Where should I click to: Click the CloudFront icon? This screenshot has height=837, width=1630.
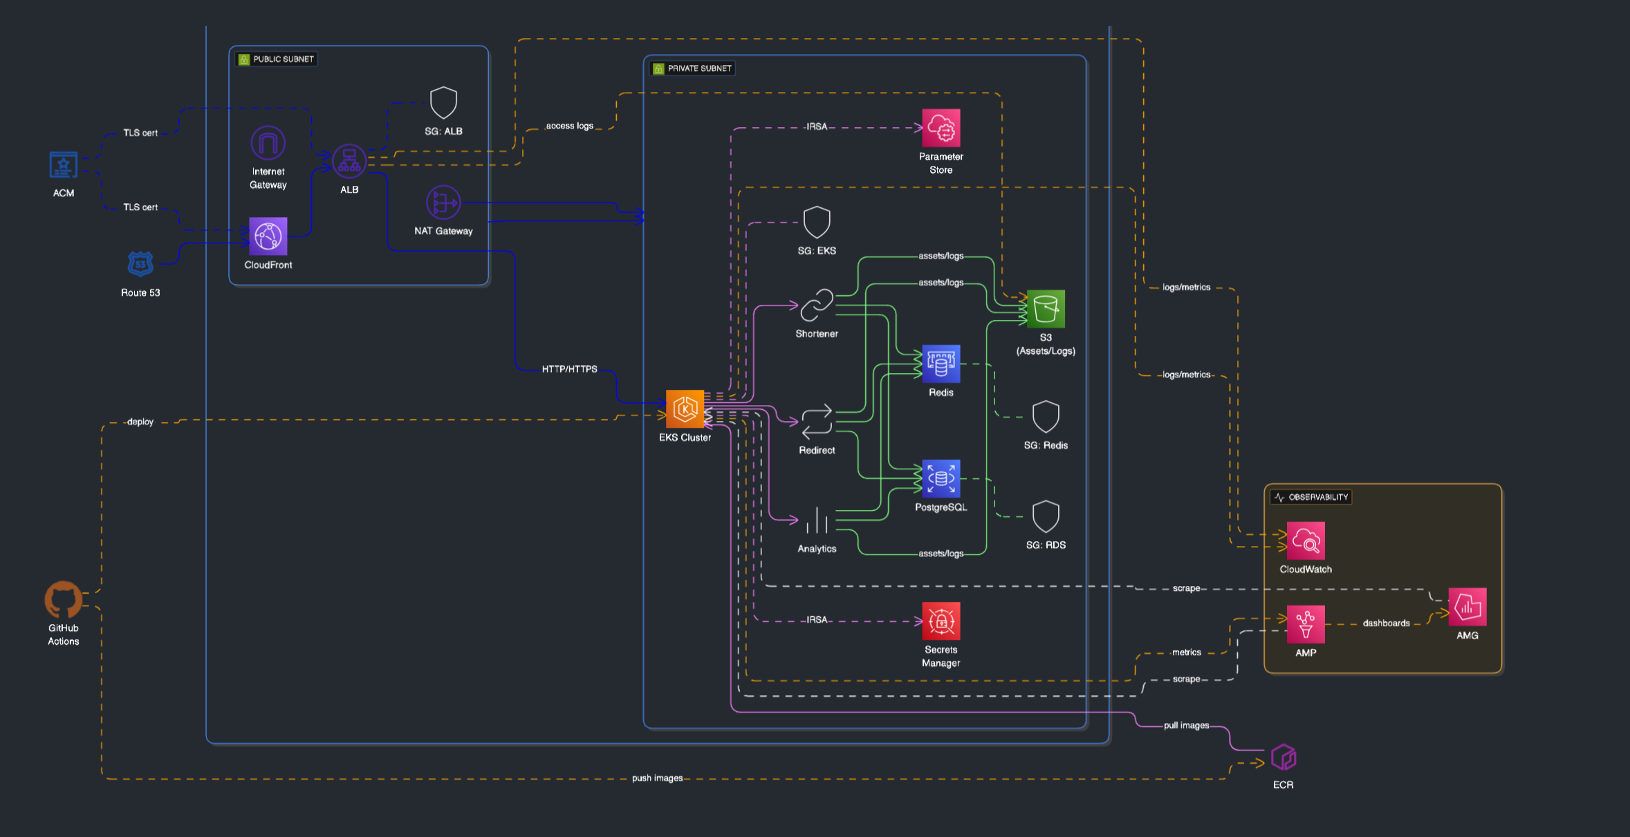pyautogui.click(x=268, y=237)
